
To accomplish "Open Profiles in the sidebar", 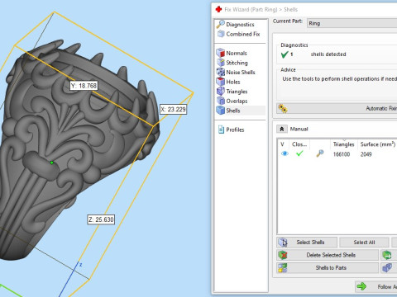I will coord(231,130).
